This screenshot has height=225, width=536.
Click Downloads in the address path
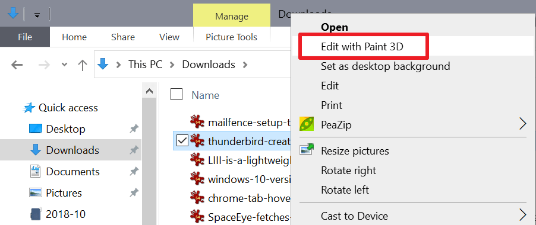coord(209,65)
